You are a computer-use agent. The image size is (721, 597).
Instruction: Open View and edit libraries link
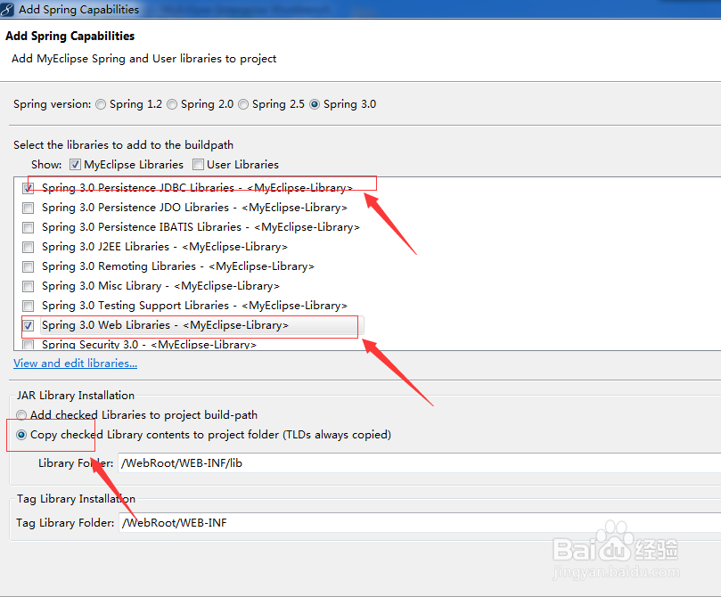[76, 363]
